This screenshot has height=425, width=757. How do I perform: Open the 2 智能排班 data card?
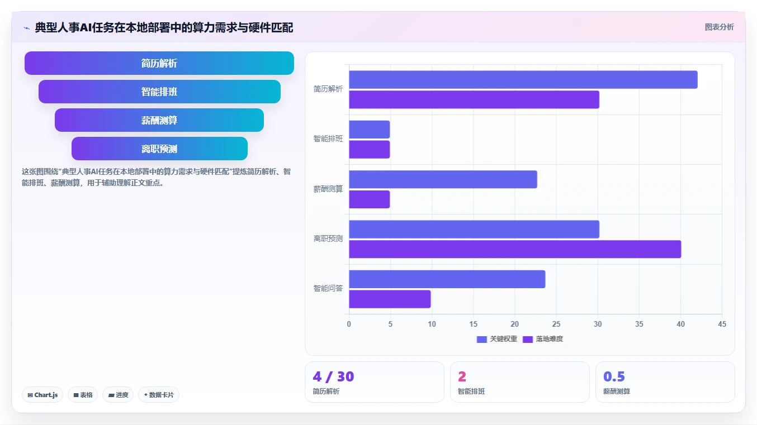520,382
